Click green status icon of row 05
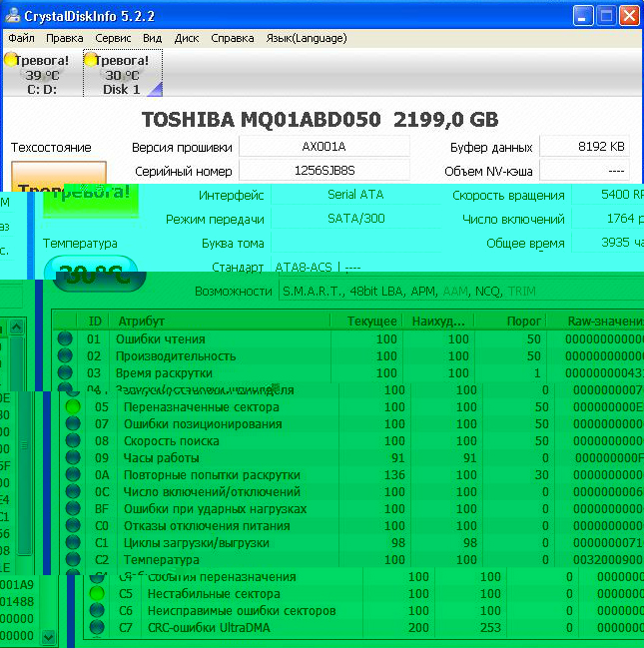The height and width of the screenshot is (648, 644). [73, 406]
